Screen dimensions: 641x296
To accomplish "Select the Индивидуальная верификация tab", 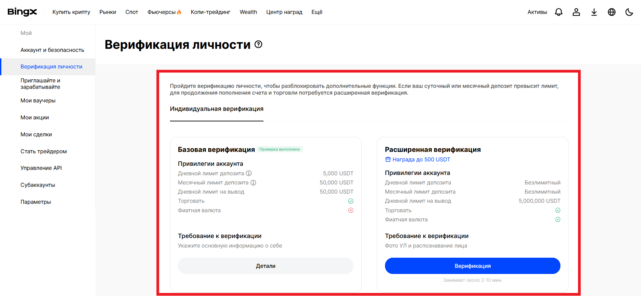I will [x=216, y=109].
